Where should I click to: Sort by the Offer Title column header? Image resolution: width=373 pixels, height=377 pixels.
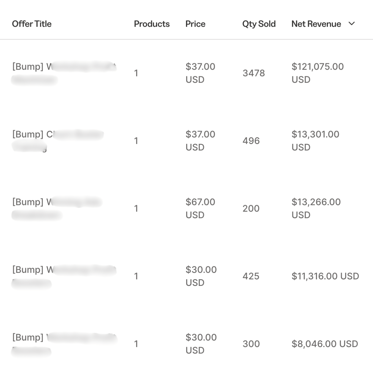tap(32, 24)
